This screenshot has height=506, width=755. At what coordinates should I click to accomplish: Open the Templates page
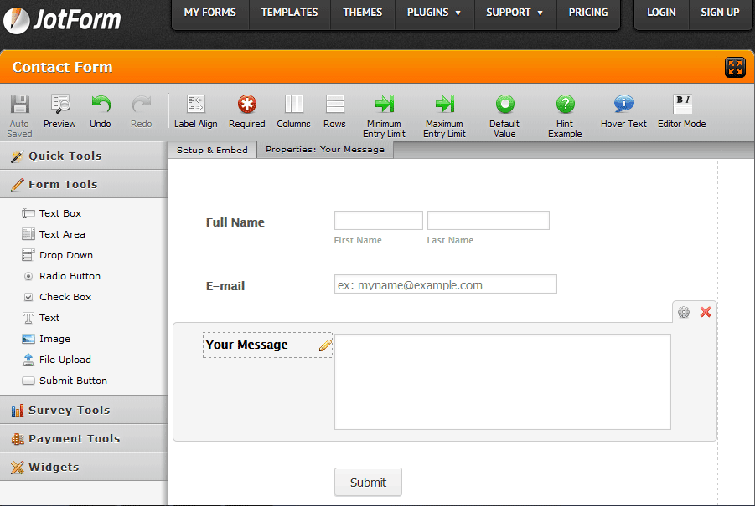[289, 13]
